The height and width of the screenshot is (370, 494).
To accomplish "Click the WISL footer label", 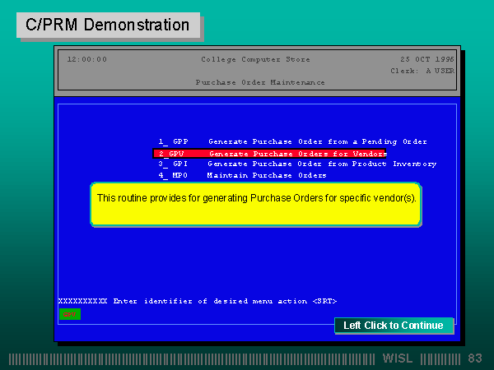I will [x=399, y=358].
